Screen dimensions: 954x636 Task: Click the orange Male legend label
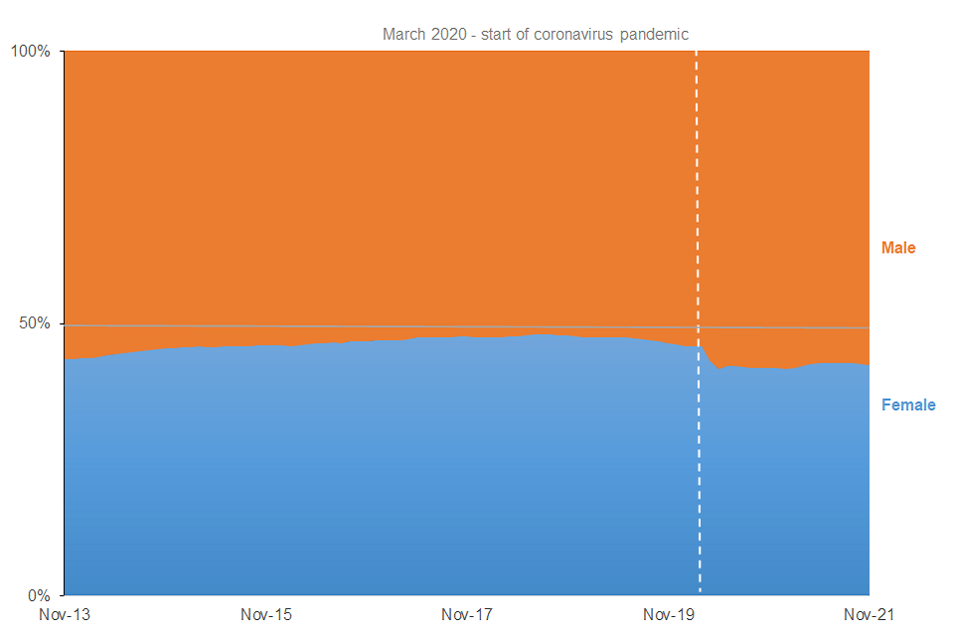point(898,247)
